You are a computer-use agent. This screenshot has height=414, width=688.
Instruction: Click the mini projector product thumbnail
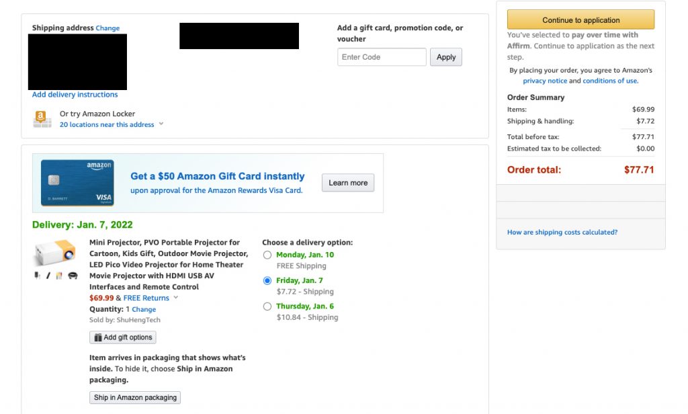[x=55, y=254]
